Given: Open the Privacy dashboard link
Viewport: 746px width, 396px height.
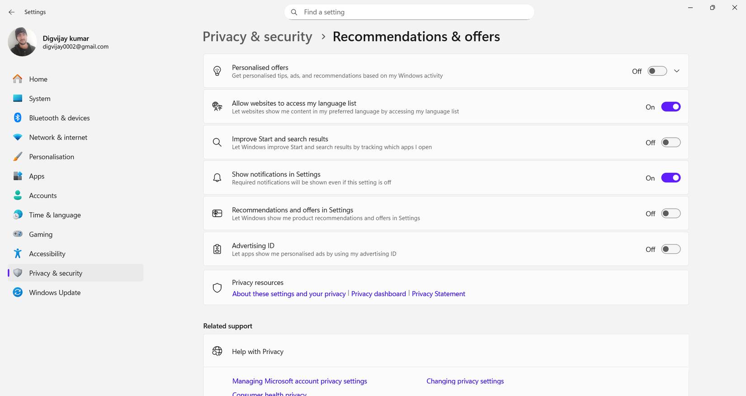Looking at the screenshot, I should tap(378, 294).
